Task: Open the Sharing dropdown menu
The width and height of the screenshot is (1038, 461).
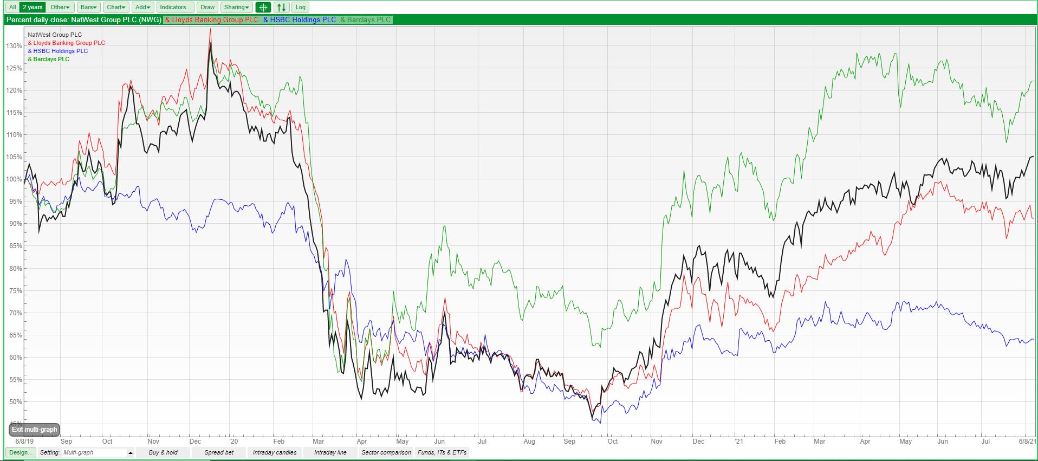Action: 237,8
